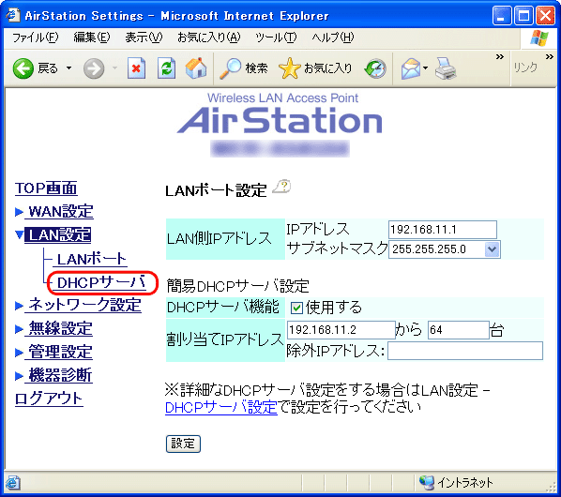Open the WAN設定 link
The width and height of the screenshot is (561, 497).
pyautogui.click(x=60, y=211)
